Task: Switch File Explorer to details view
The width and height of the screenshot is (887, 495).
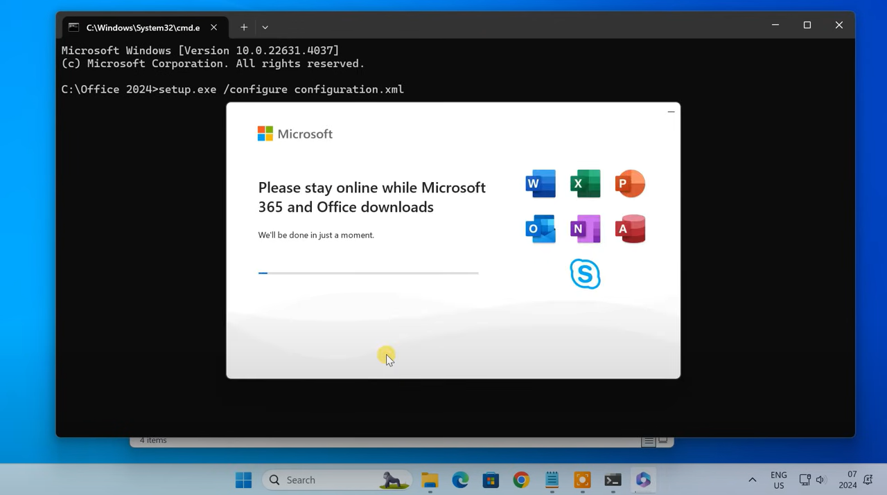Action: click(649, 441)
